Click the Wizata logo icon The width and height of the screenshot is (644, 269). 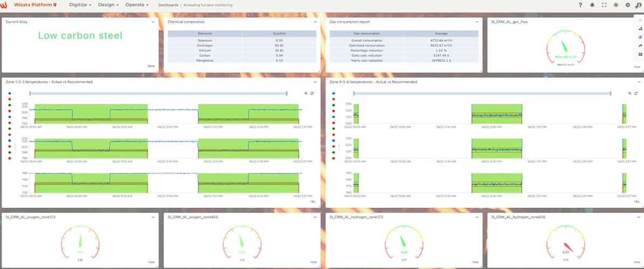pos(4,5)
